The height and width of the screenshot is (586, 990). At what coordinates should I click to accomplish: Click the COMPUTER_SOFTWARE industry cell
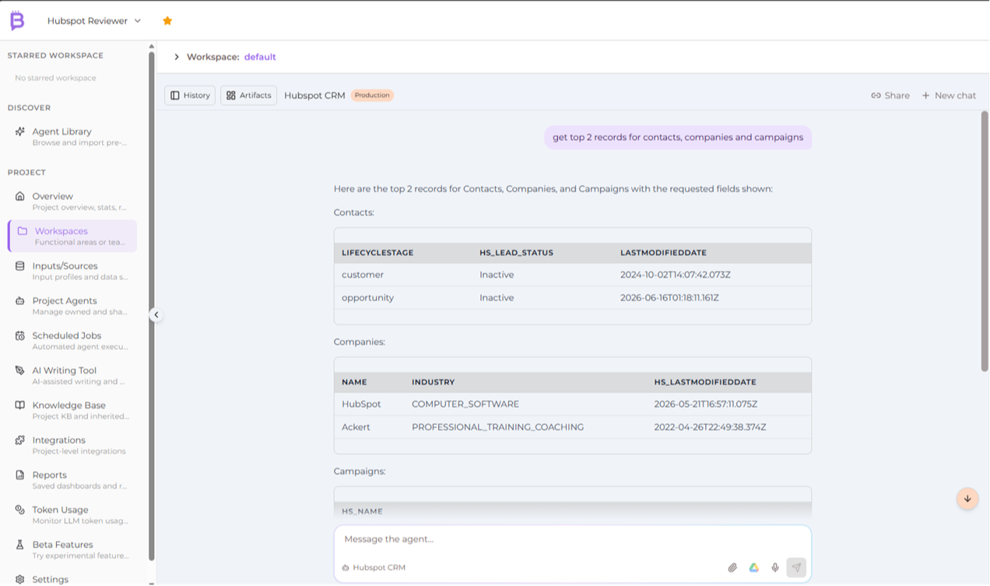click(x=465, y=405)
